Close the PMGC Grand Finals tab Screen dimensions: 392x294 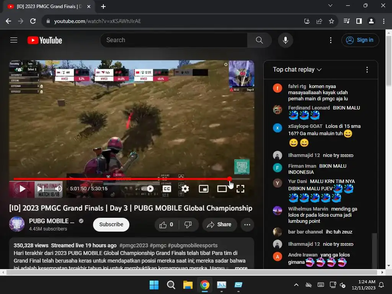[89, 7]
